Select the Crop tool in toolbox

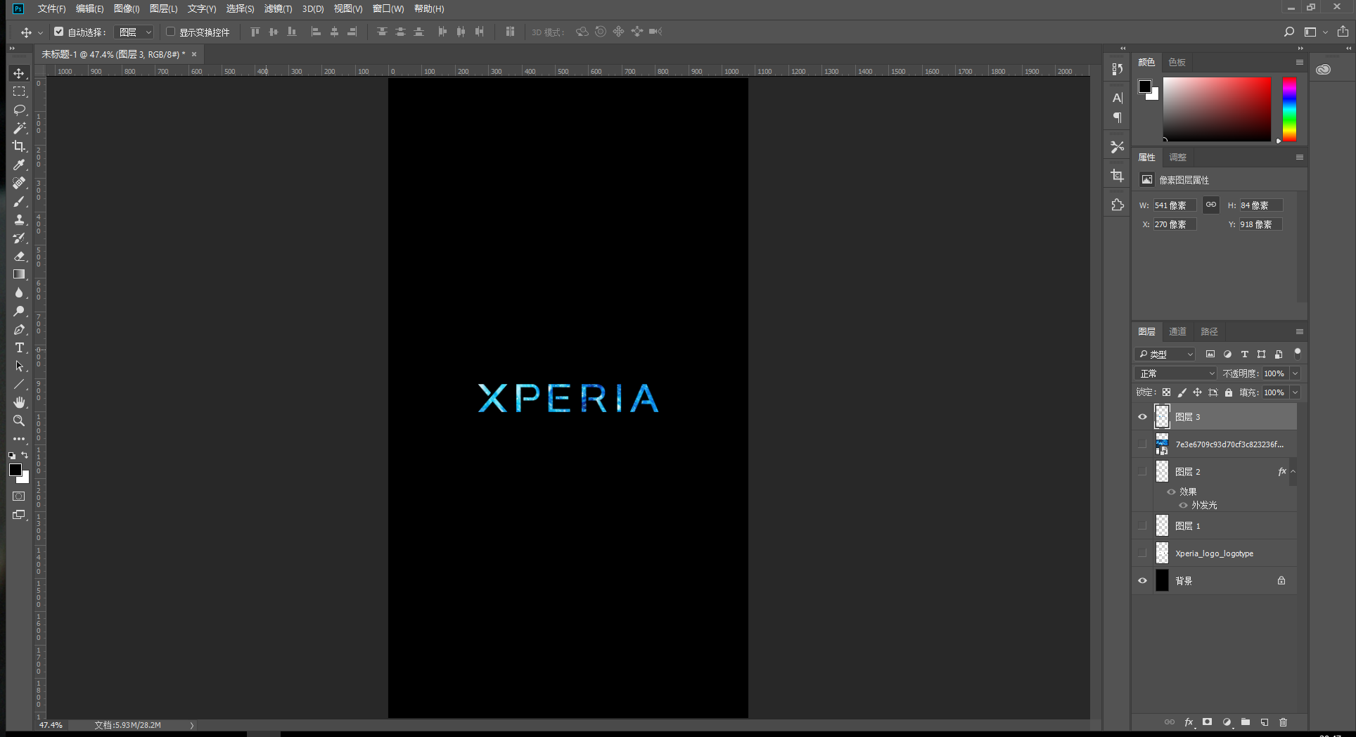click(19, 146)
